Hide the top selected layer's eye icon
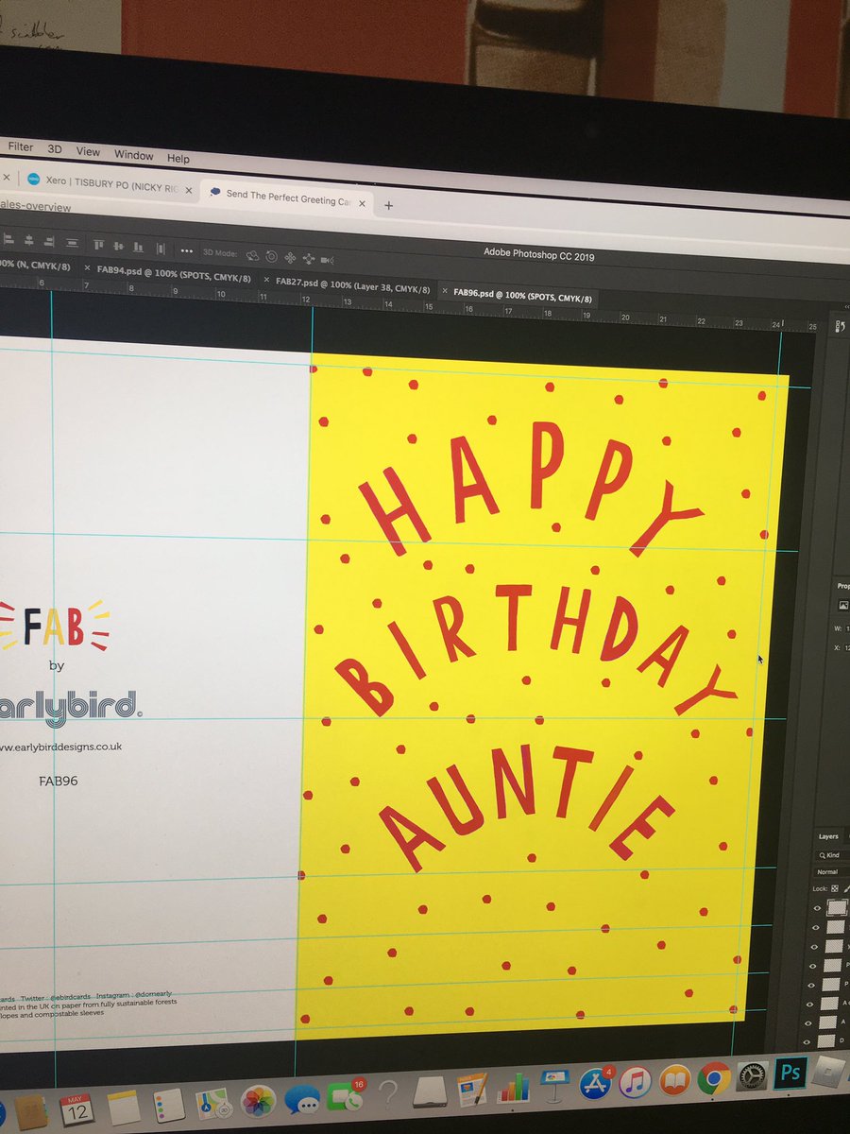Viewport: 850px width, 1134px height. (x=817, y=908)
